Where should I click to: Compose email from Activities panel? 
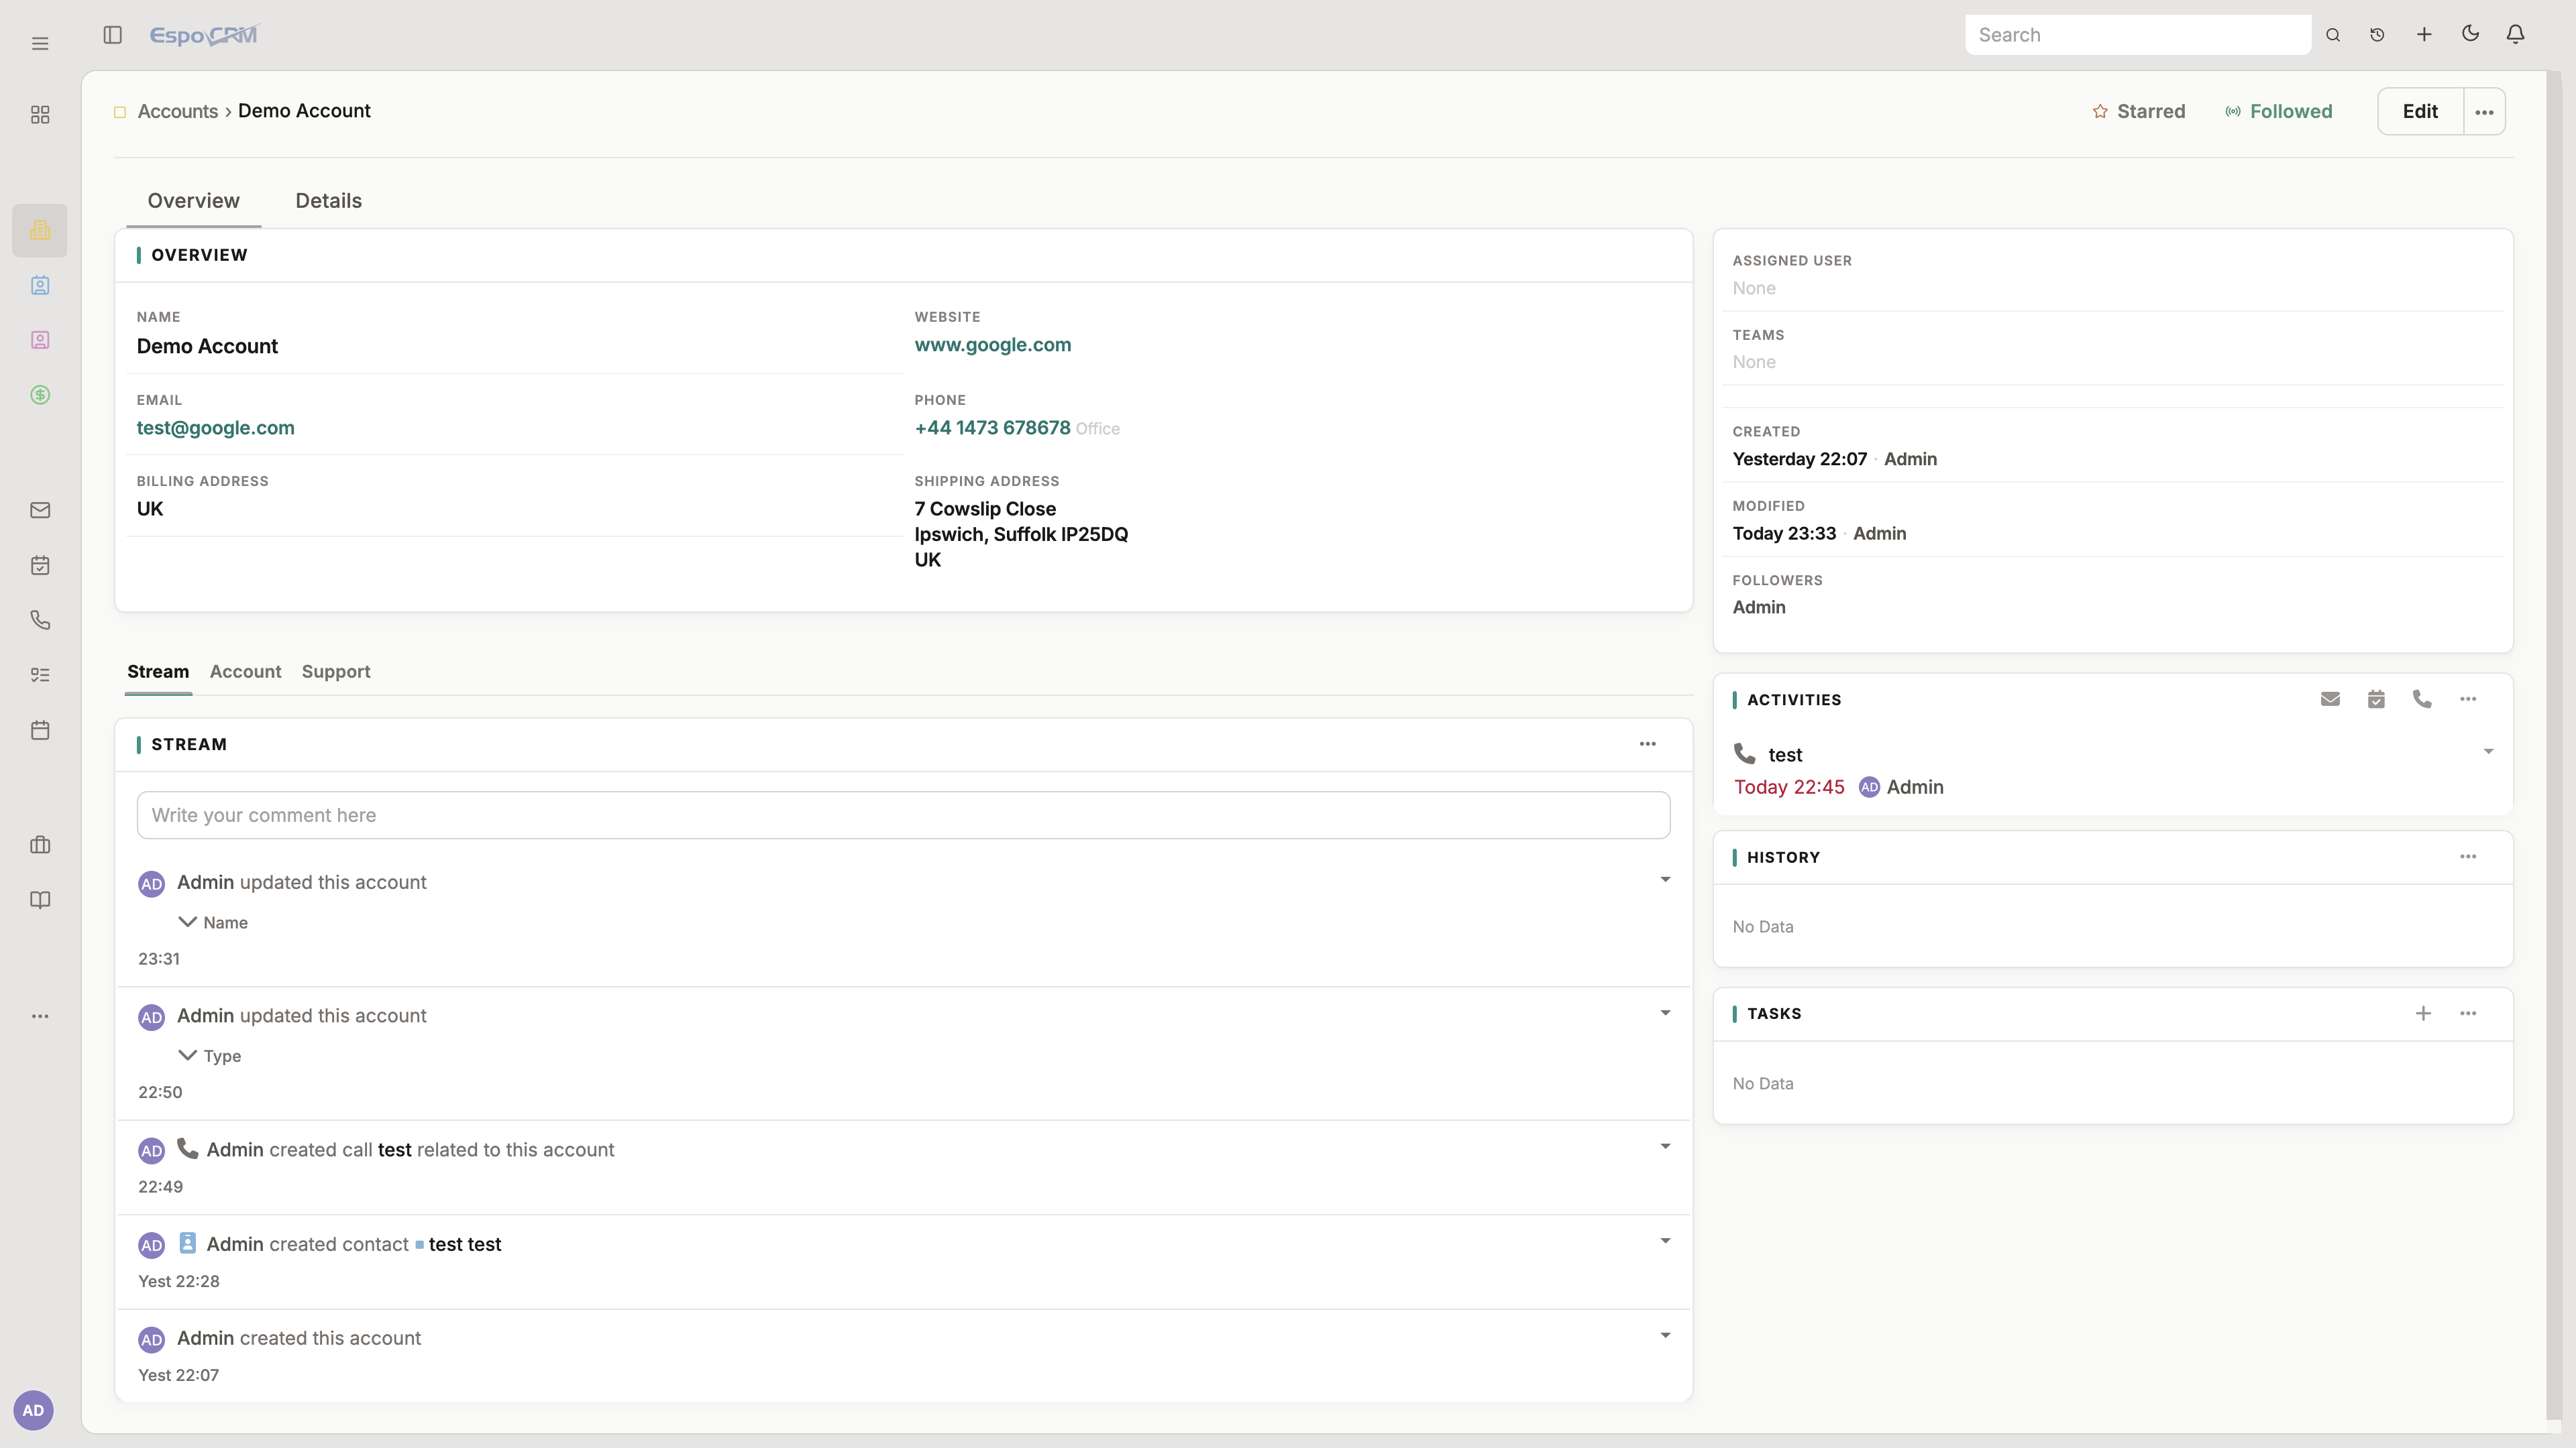[x=2330, y=699]
